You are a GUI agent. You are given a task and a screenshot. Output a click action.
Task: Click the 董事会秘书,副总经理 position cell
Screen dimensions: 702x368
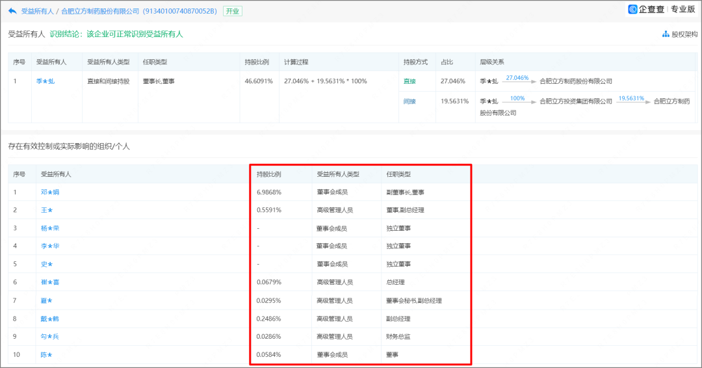413,300
